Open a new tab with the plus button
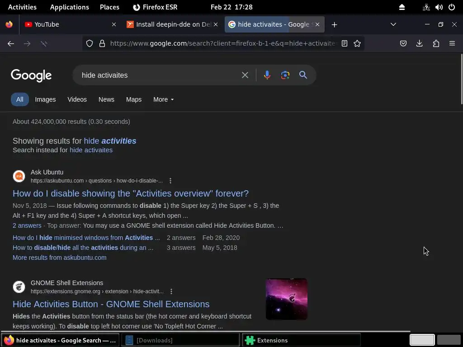The image size is (463, 347). point(334,24)
